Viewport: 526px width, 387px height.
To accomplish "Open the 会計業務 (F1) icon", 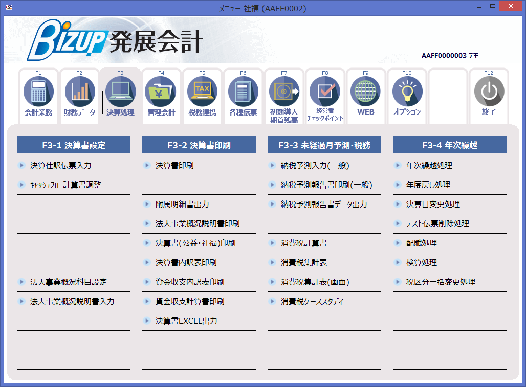I will [x=39, y=96].
